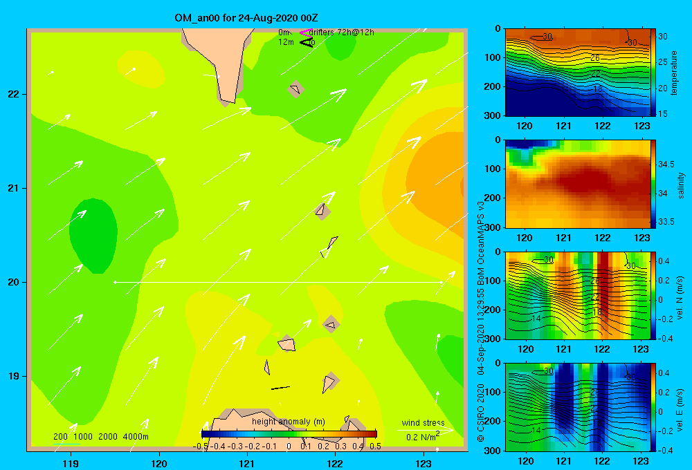Click the high height anomaly orange region

(435, 181)
